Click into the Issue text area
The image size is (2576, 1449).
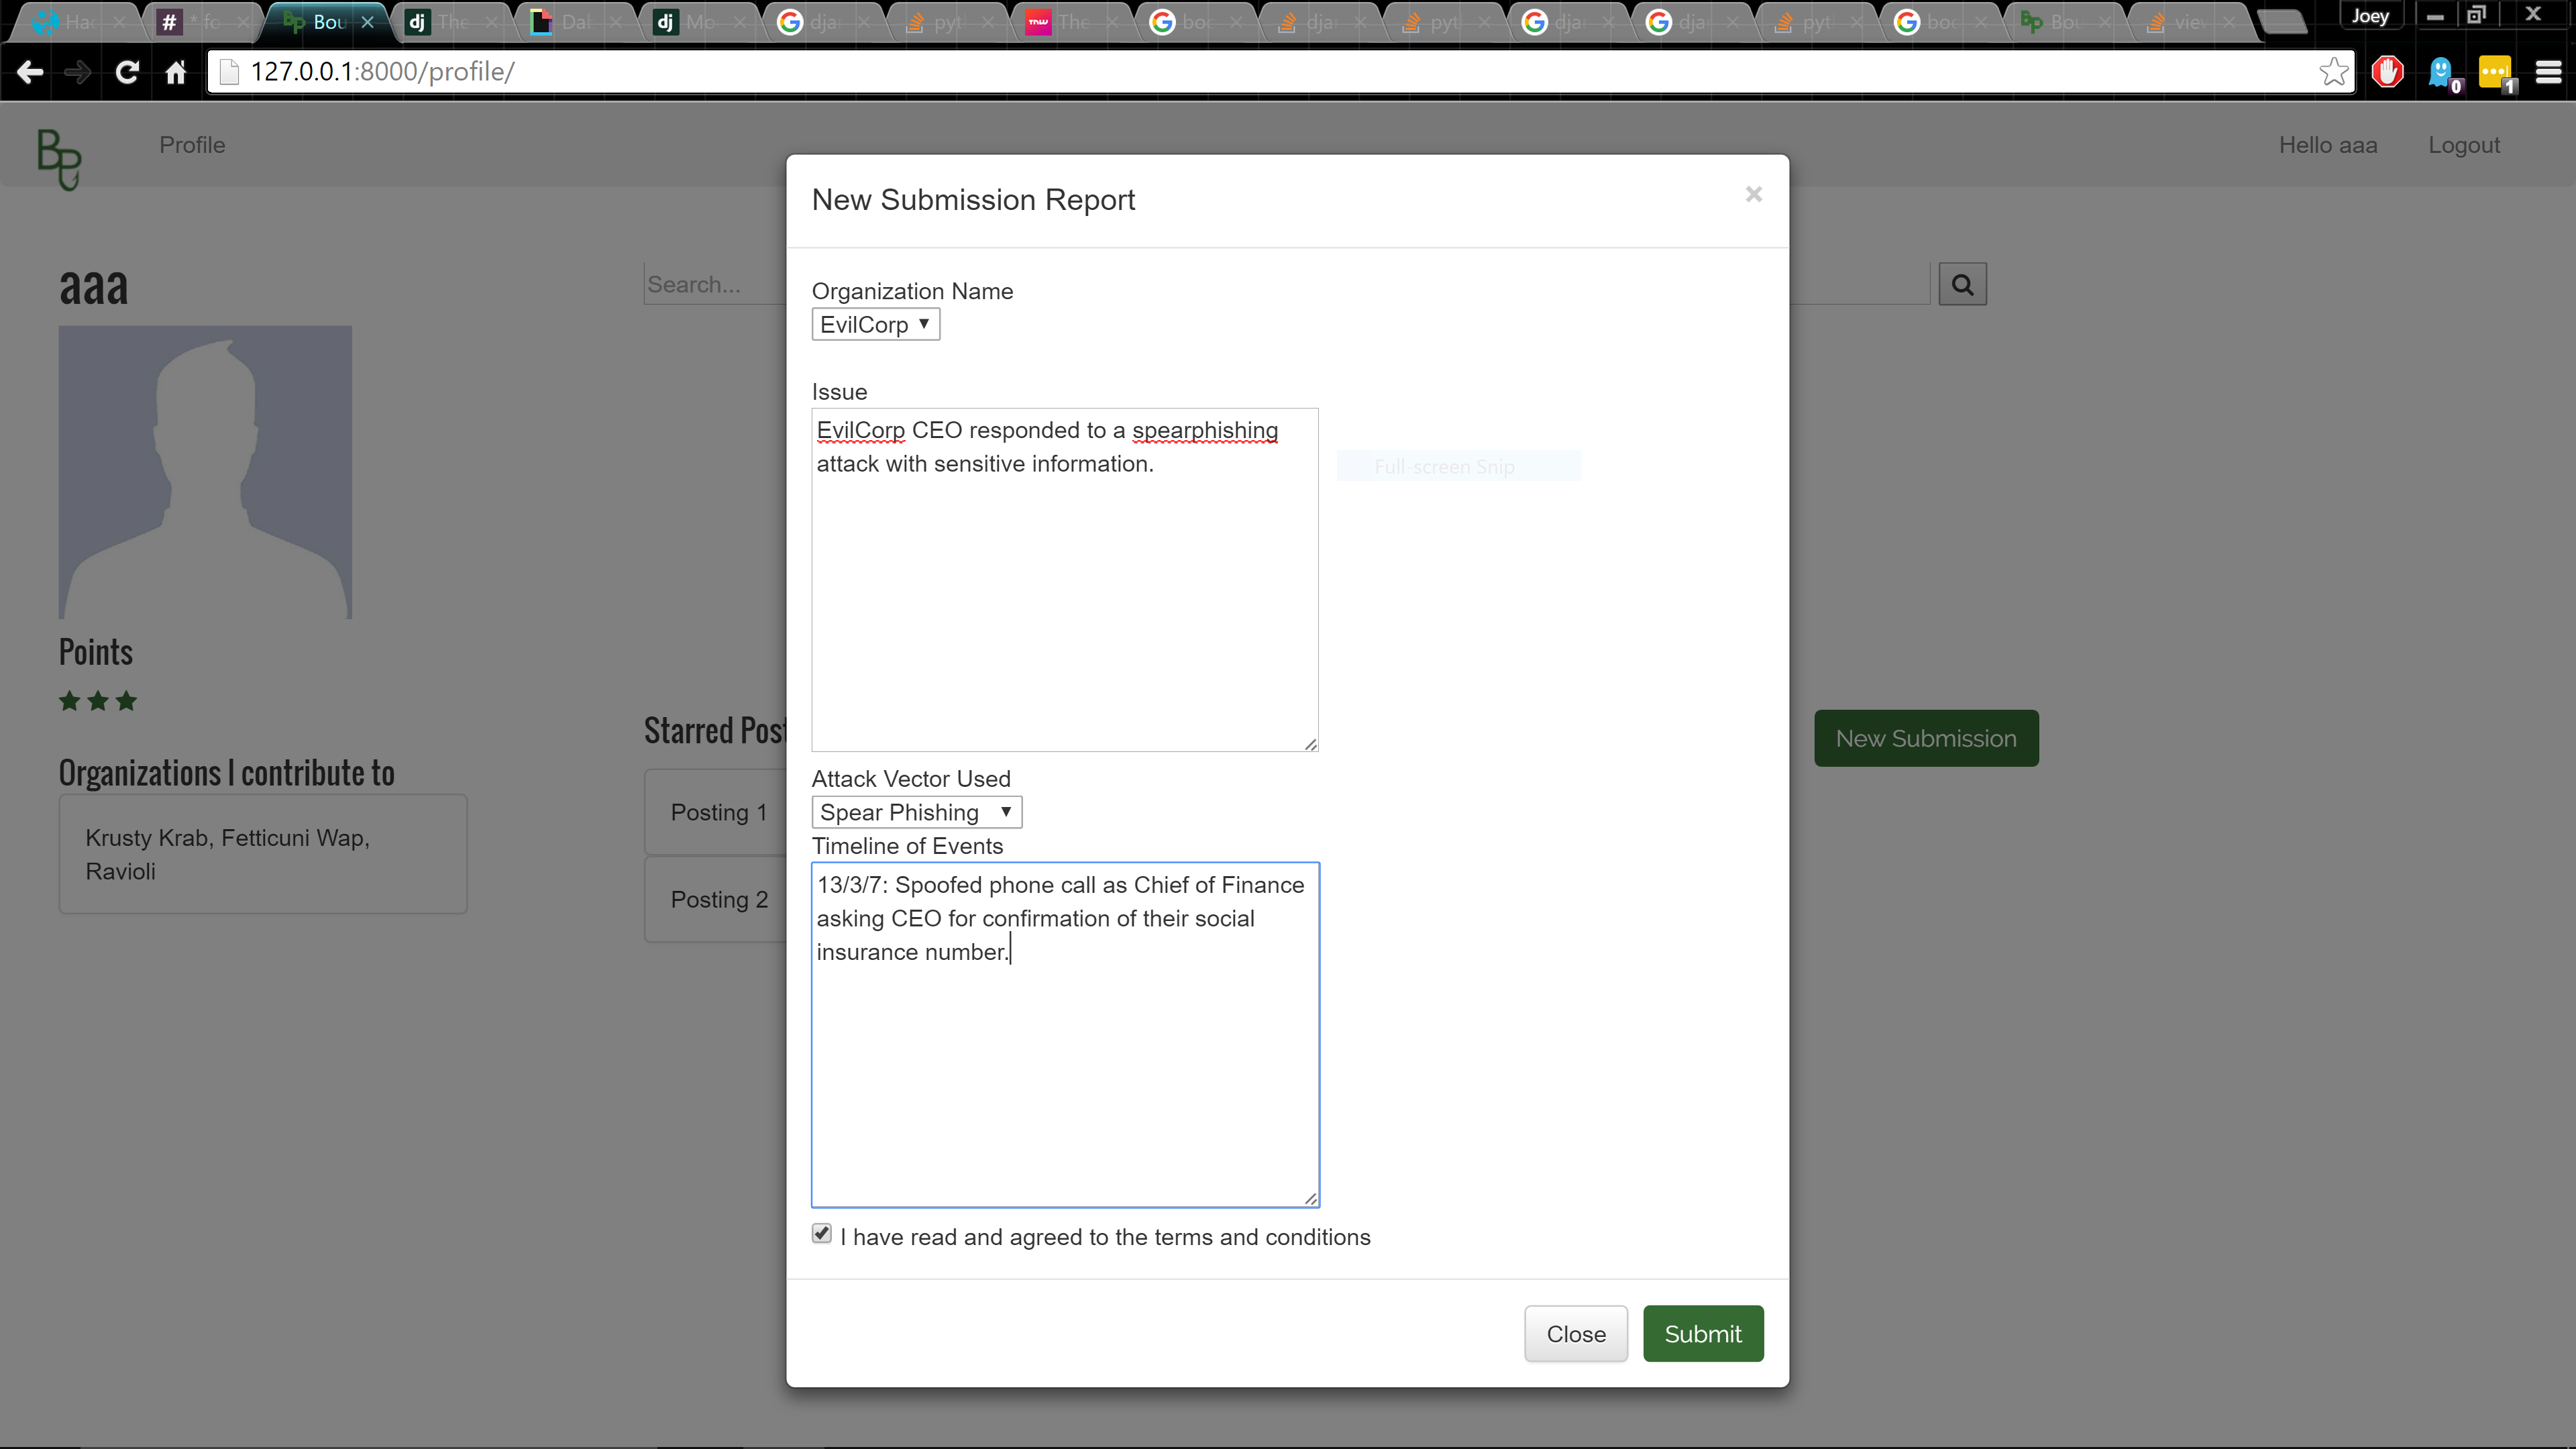click(1064, 600)
